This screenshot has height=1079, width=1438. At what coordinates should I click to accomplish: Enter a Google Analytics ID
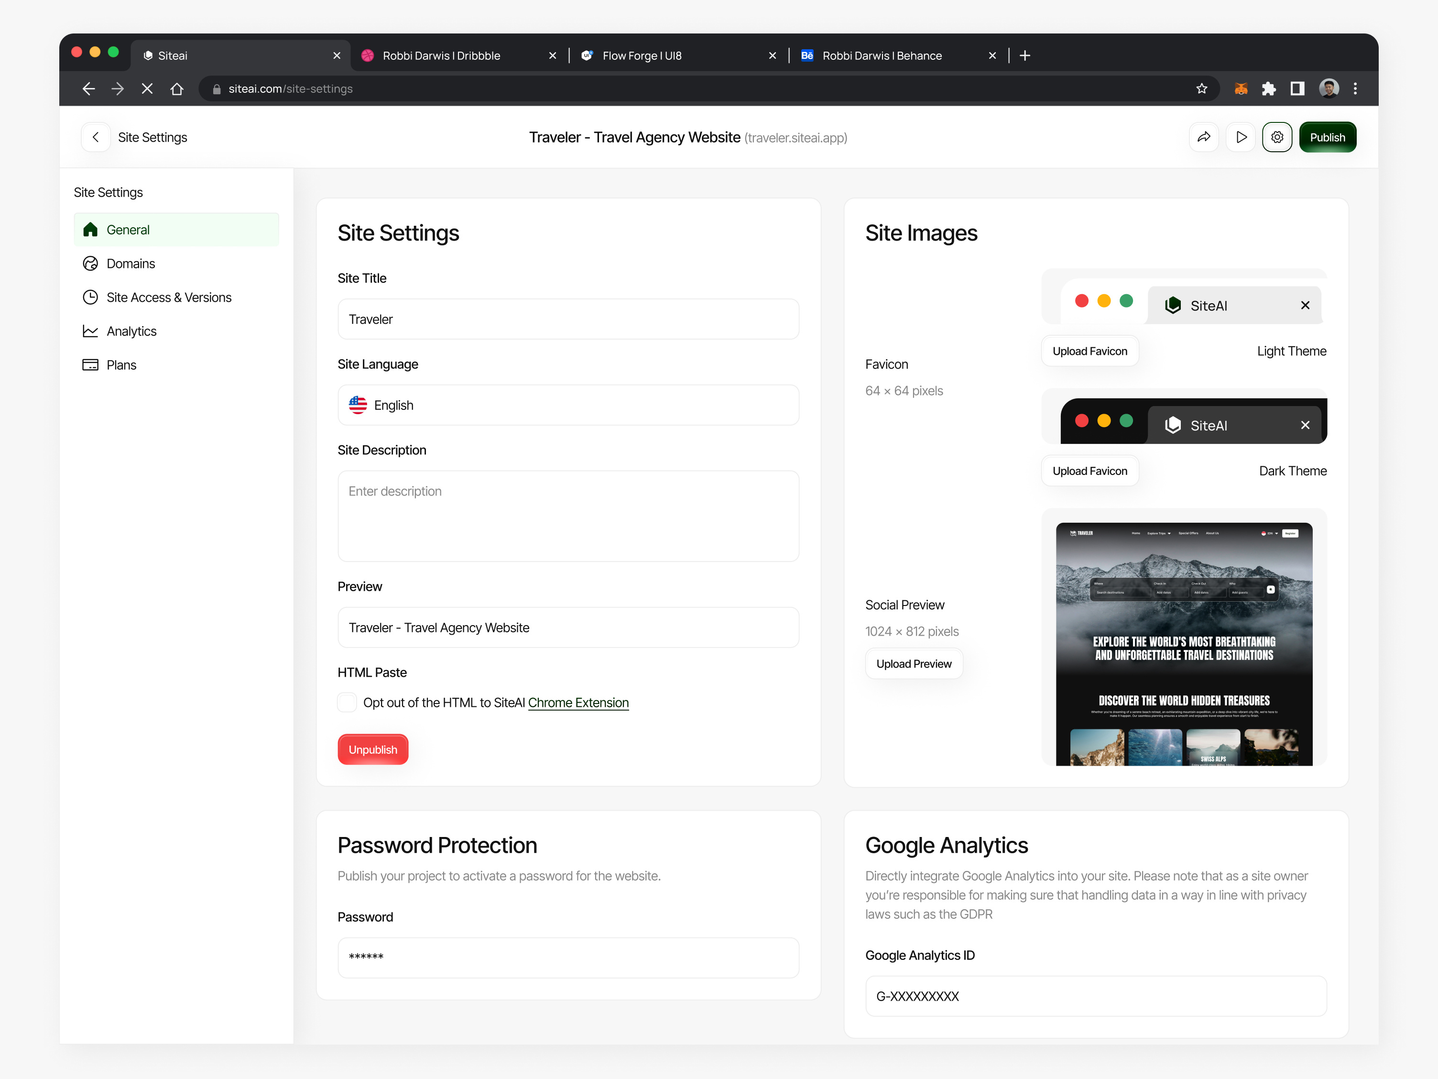coord(1095,996)
